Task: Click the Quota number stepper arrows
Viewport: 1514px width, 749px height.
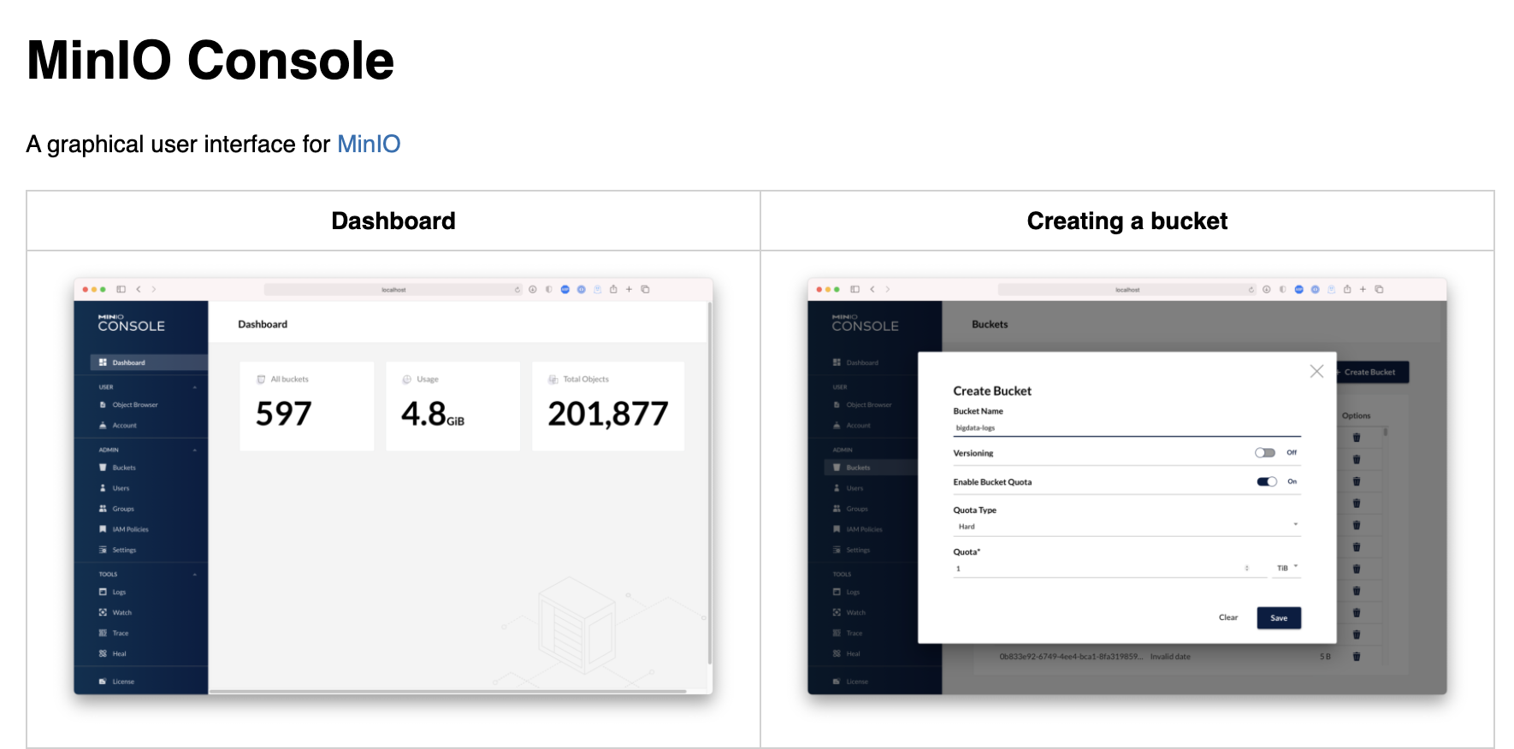Action: click(1246, 568)
